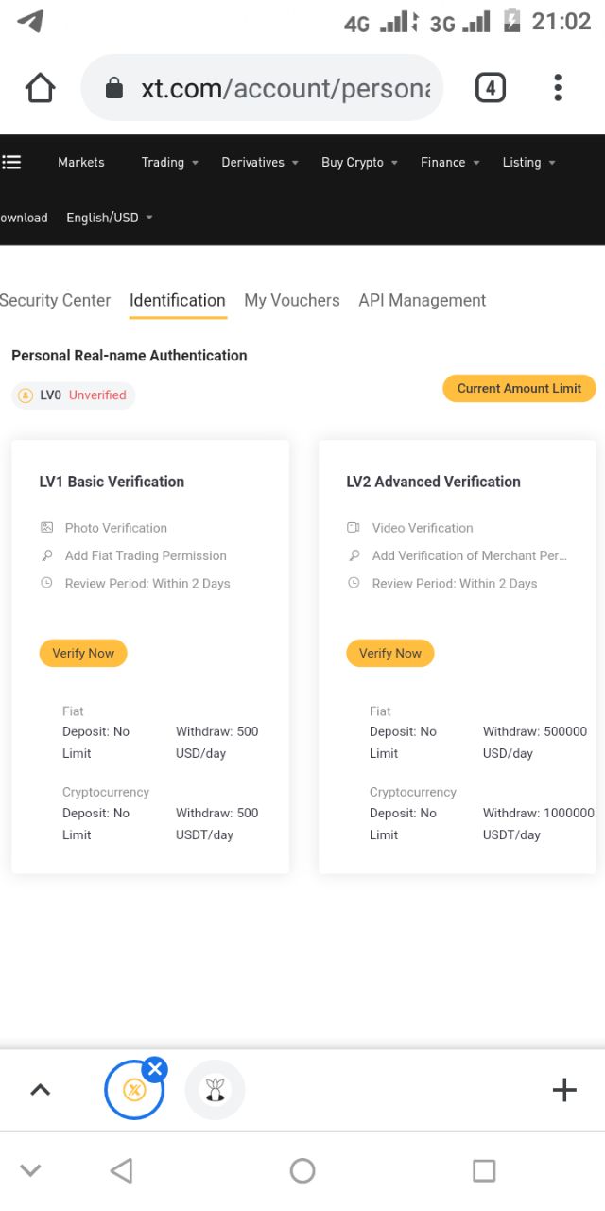Tap the xt.com URL address bar
Viewport: 605px width, 1211px height.
[263, 88]
